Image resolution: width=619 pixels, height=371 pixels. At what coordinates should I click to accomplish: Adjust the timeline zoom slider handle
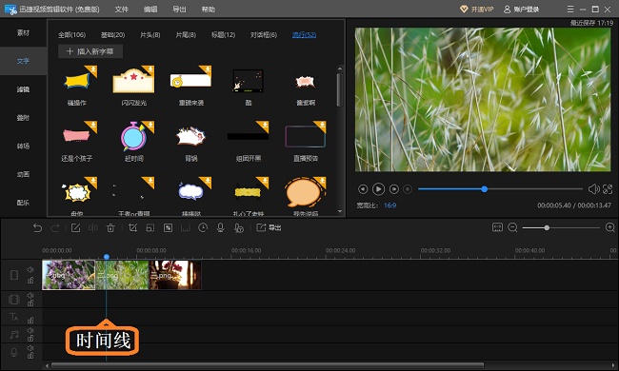pos(547,228)
